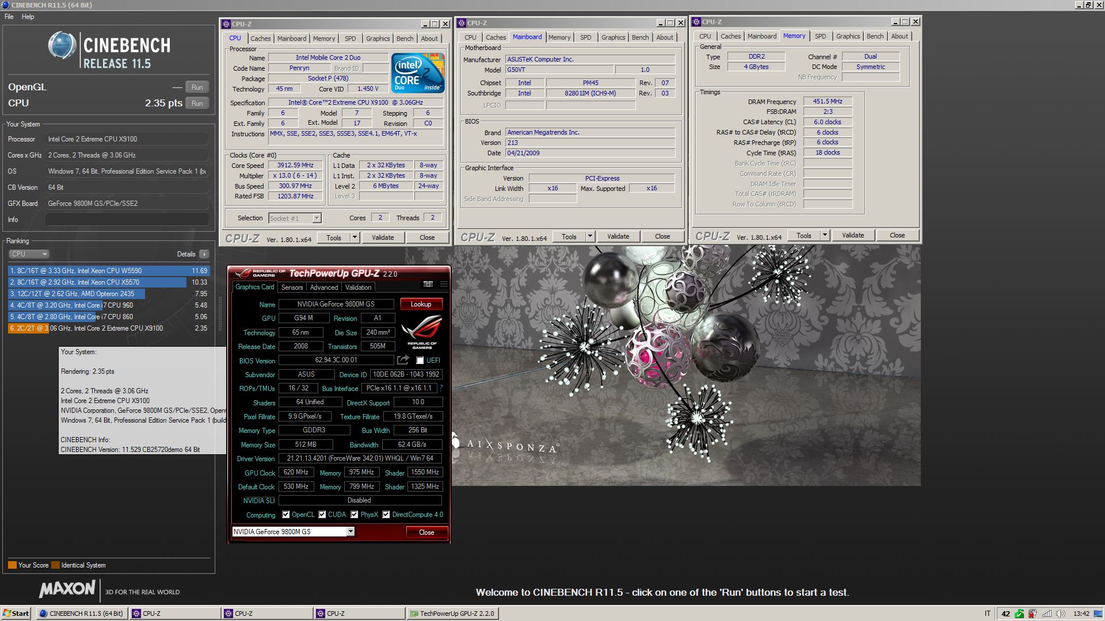Open Graphics tab in the Memory CPU-Z window

pyautogui.click(x=848, y=36)
